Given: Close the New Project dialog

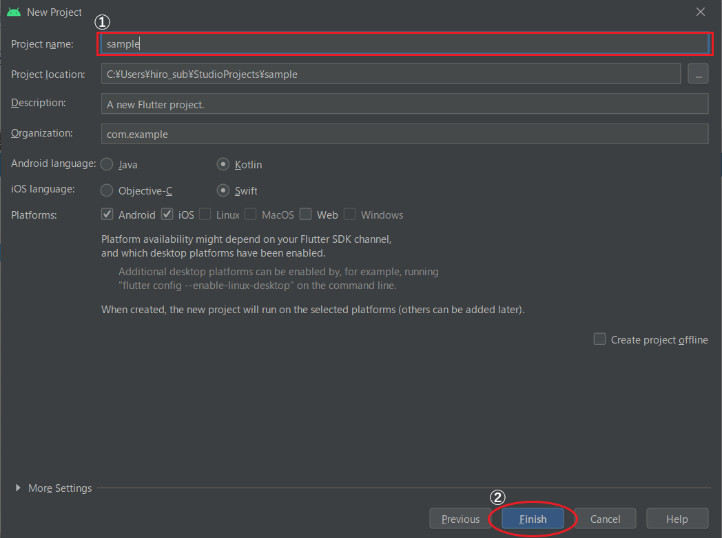Looking at the screenshot, I should (x=701, y=12).
